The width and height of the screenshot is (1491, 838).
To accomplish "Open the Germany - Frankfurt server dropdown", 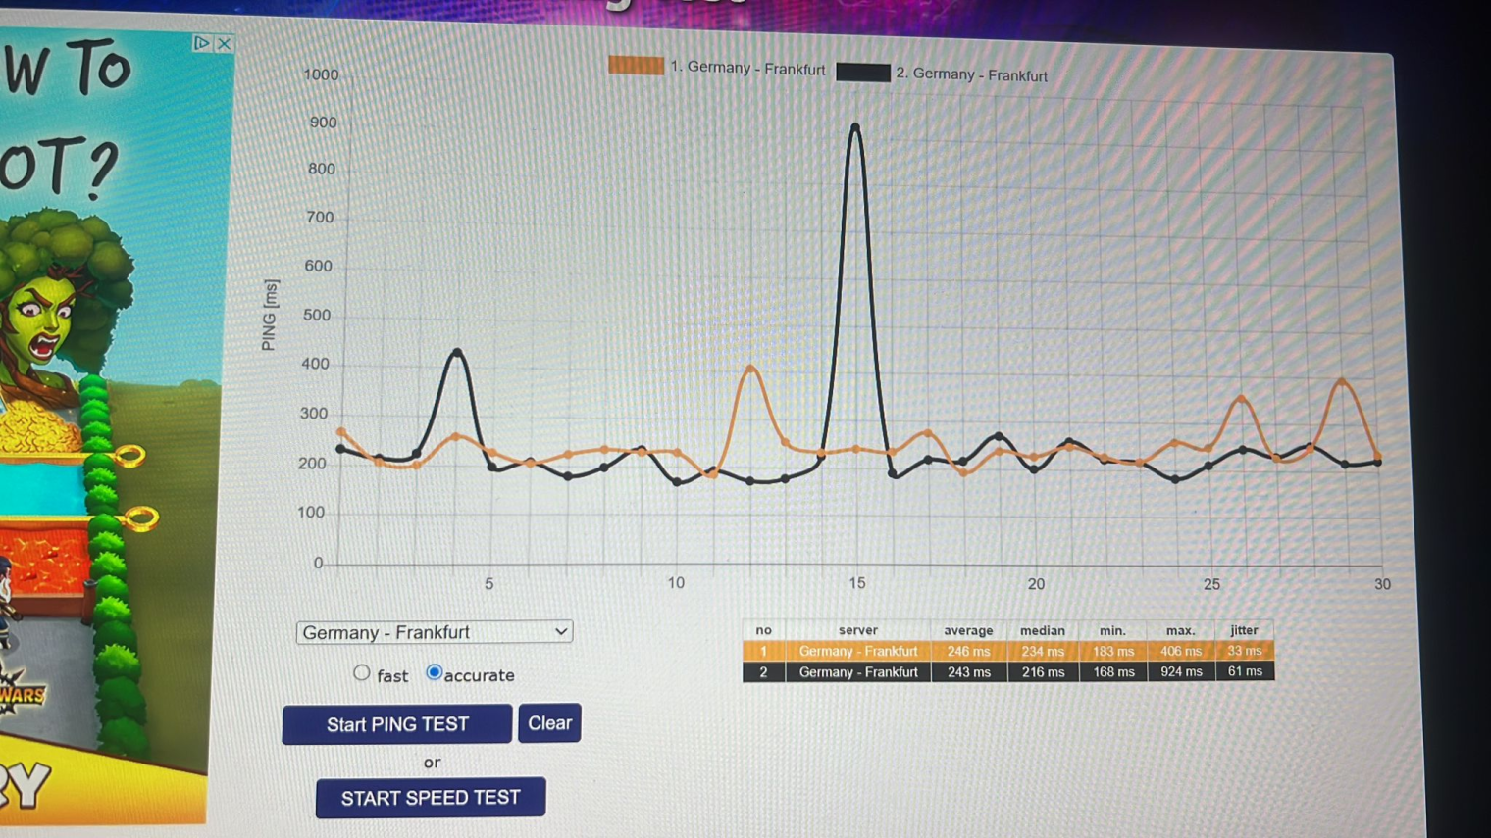I will coord(434,632).
